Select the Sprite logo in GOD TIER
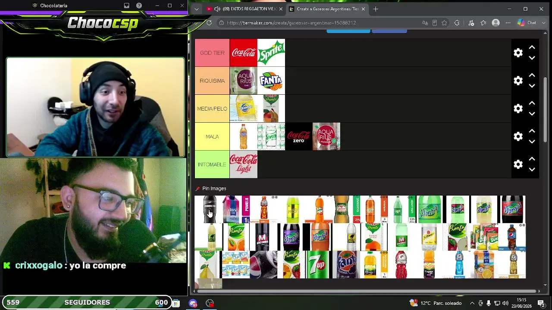The width and height of the screenshot is (552, 310). tap(271, 53)
